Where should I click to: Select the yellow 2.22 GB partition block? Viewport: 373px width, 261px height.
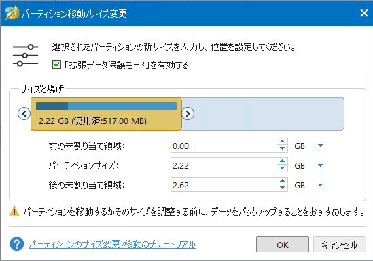click(x=106, y=114)
